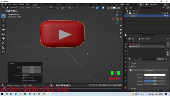The width and height of the screenshot is (170, 96).
Task: Open the Render properties tab
Action: (x=126, y=44)
